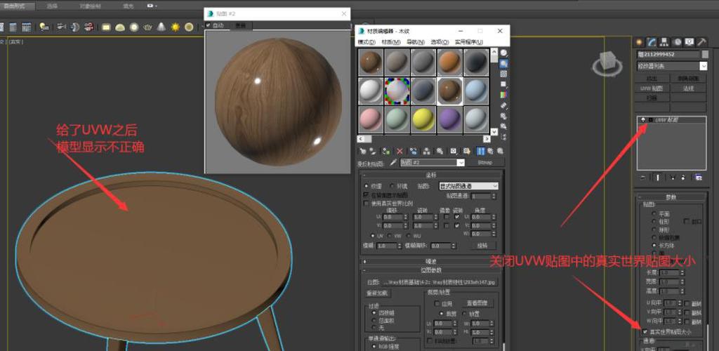Uncheck the 真实世界贴图大小 checkbox
The width and height of the screenshot is (719, 351).
pos(645,331)
